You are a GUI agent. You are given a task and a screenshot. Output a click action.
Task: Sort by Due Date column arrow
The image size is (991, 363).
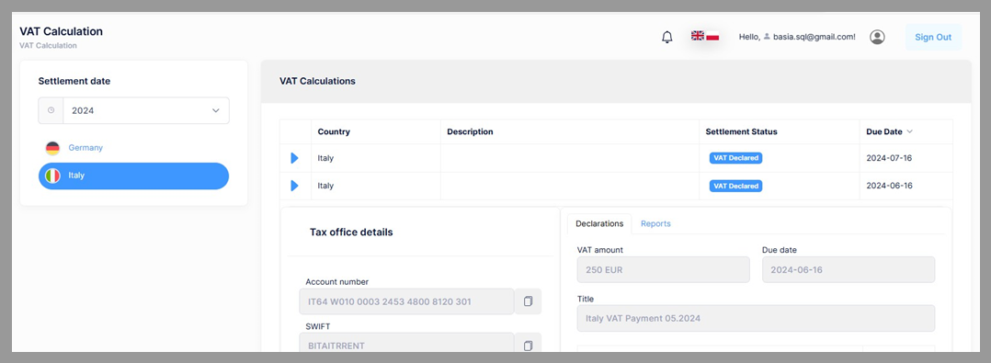click(x=910, y=132)
